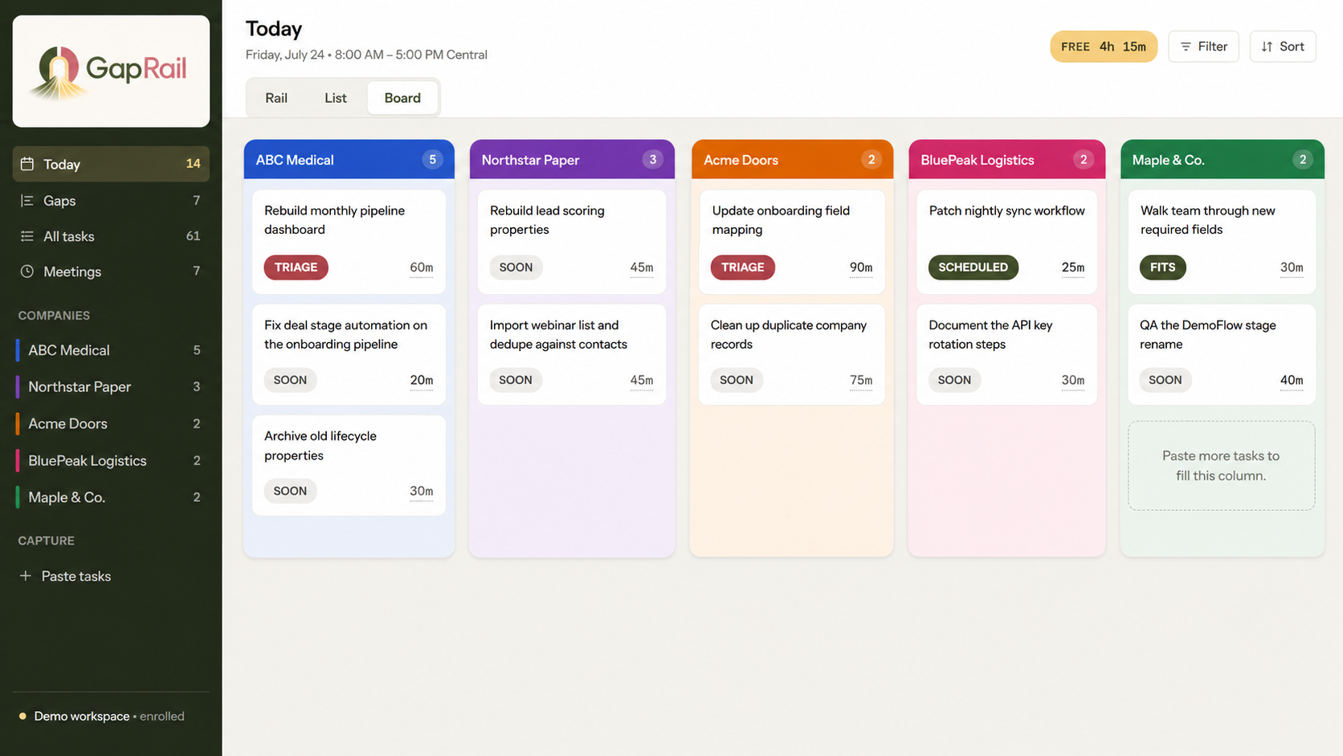
Task: Click the Gaps icon in sidebar
Action: pos(27,201)
